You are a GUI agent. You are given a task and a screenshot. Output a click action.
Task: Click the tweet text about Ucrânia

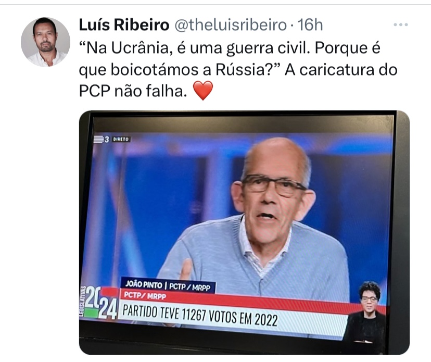[x=238, y=69]
